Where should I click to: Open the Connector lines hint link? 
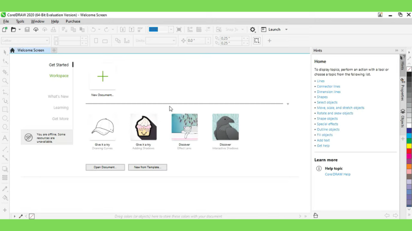(x=328, y=86)
